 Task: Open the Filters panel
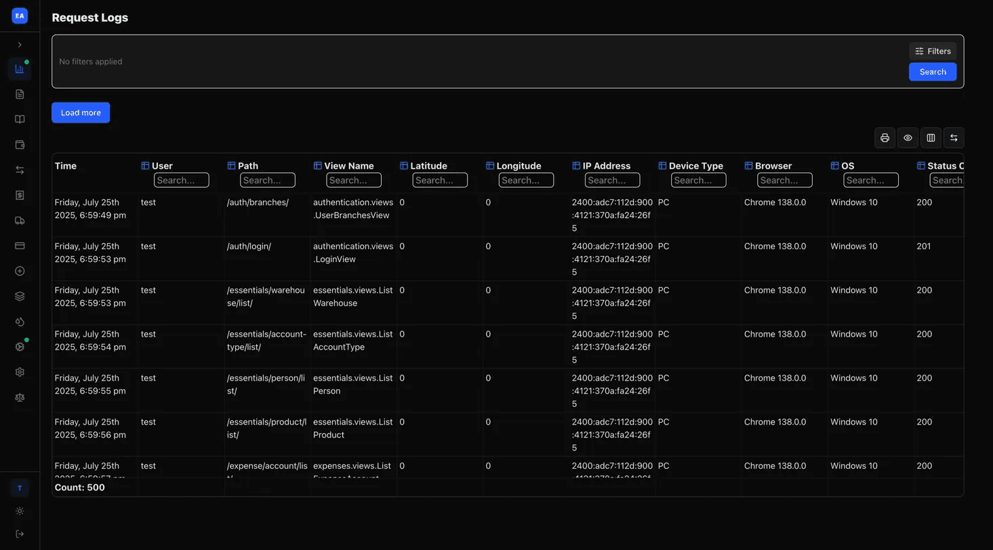(x=933, y=51)
